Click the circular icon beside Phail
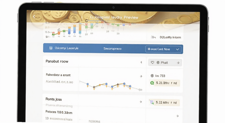The height and width of the screenshot is (123, 225). (158, 63)
